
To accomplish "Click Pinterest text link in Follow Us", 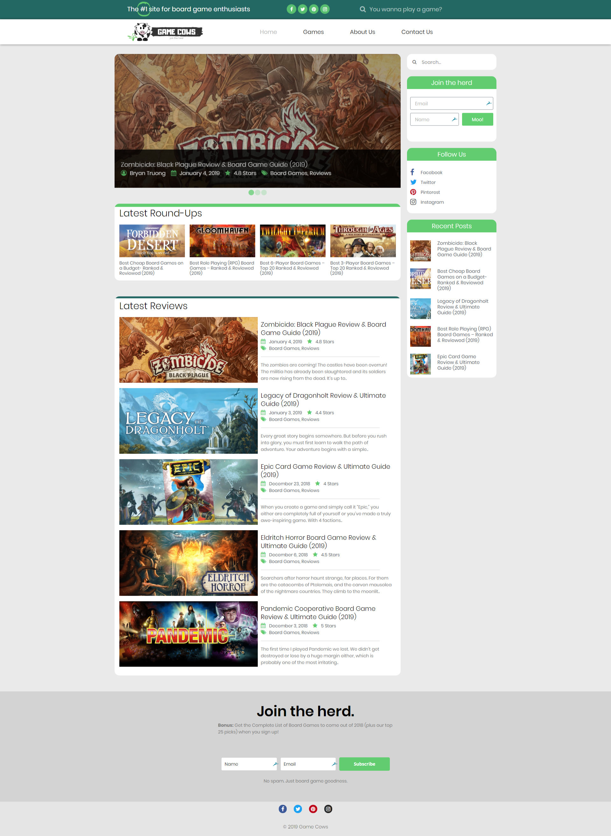I will point(430,192).
